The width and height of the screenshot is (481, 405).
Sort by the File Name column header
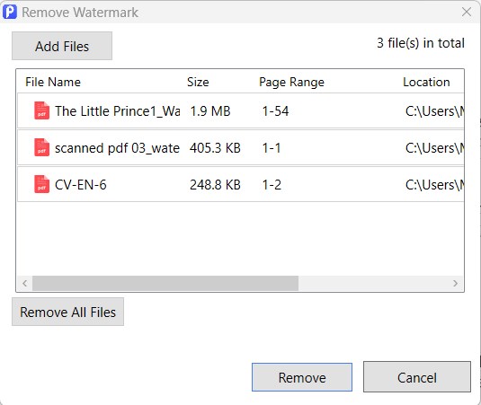(x=53, y=82)
